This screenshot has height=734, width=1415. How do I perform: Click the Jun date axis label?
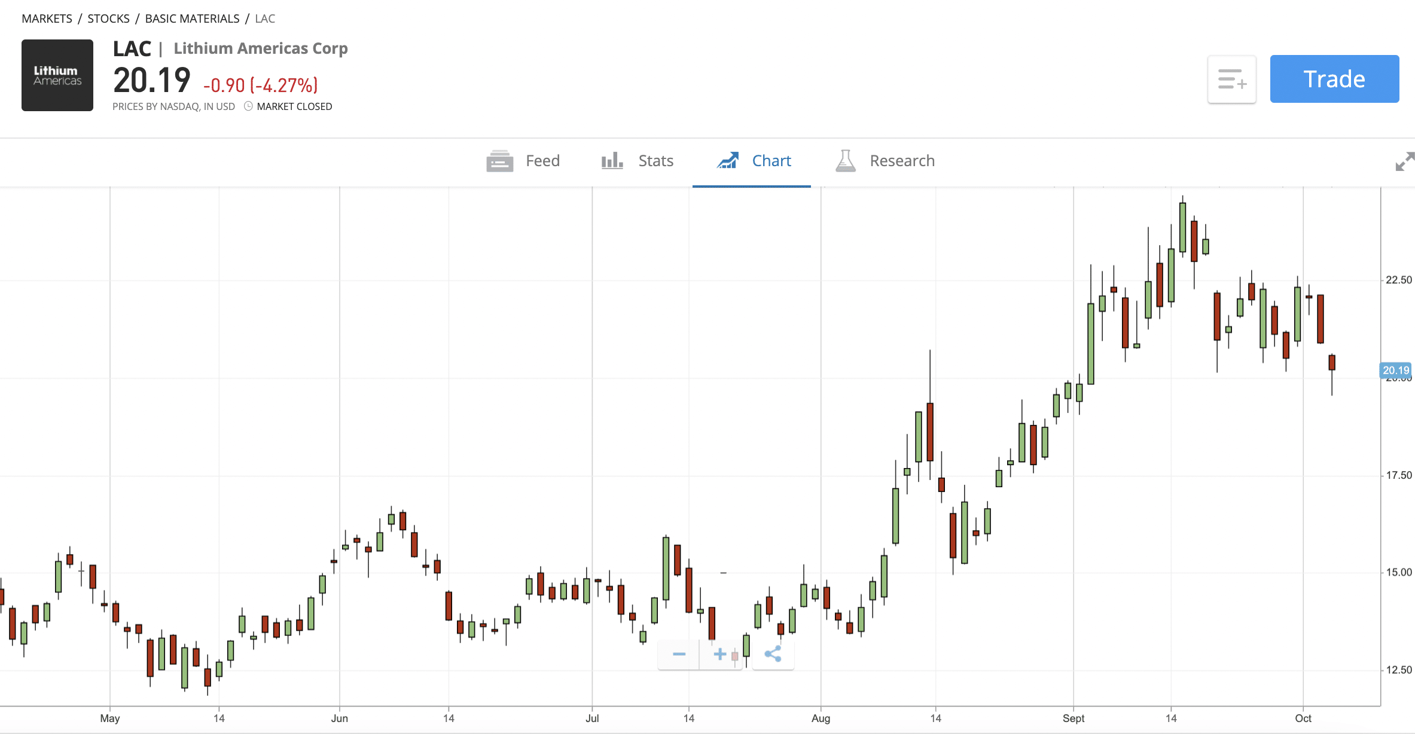[x=340, y=718]
